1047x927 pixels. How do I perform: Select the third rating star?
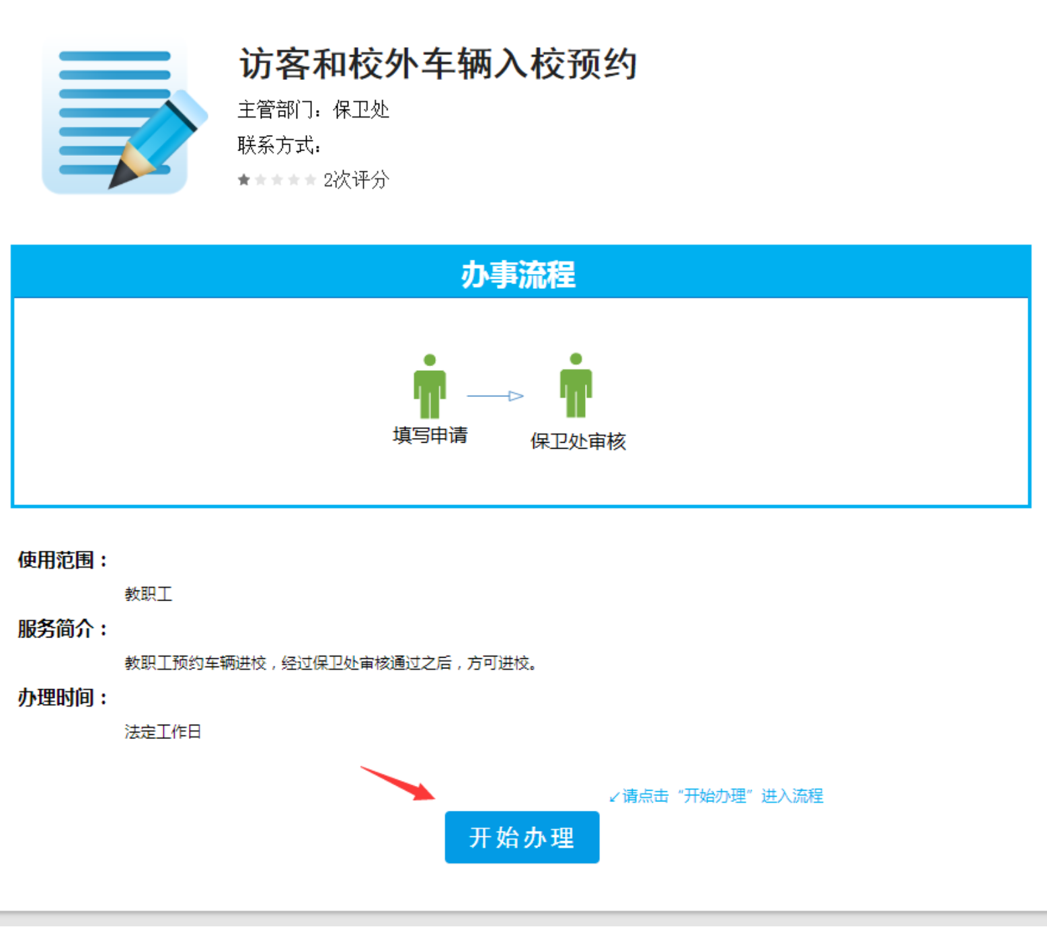pos(277,180)
